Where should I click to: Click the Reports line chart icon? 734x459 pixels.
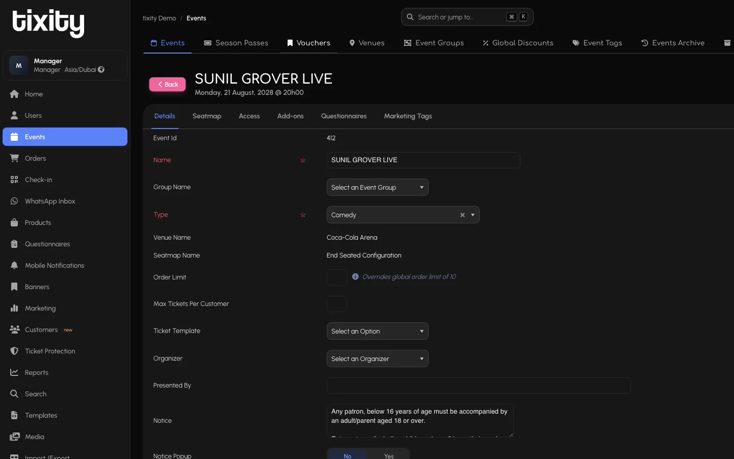(x=14, y=372)
